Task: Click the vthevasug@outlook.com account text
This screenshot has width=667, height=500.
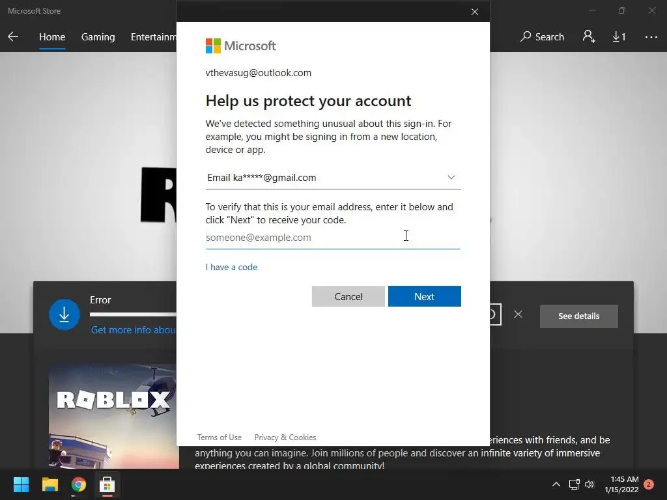Action: pyautogui.click(x=258, y=73)
